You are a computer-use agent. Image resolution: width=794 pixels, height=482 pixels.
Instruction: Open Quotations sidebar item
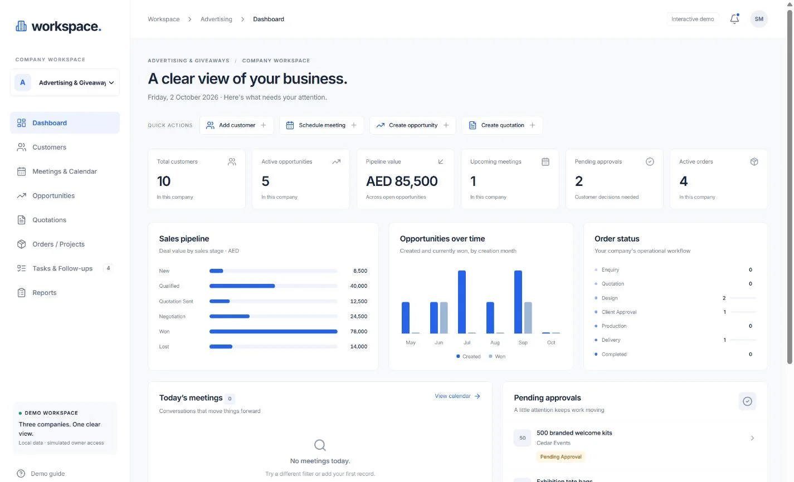tap(65, 220)
